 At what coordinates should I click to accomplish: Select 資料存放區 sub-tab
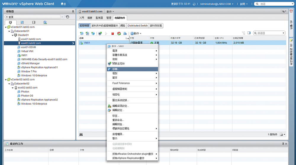(x=156, y=26)
